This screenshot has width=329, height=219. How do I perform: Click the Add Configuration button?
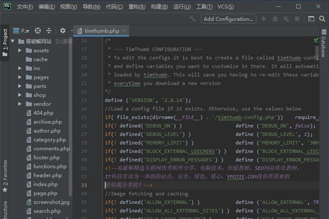(x=229, y=19)
